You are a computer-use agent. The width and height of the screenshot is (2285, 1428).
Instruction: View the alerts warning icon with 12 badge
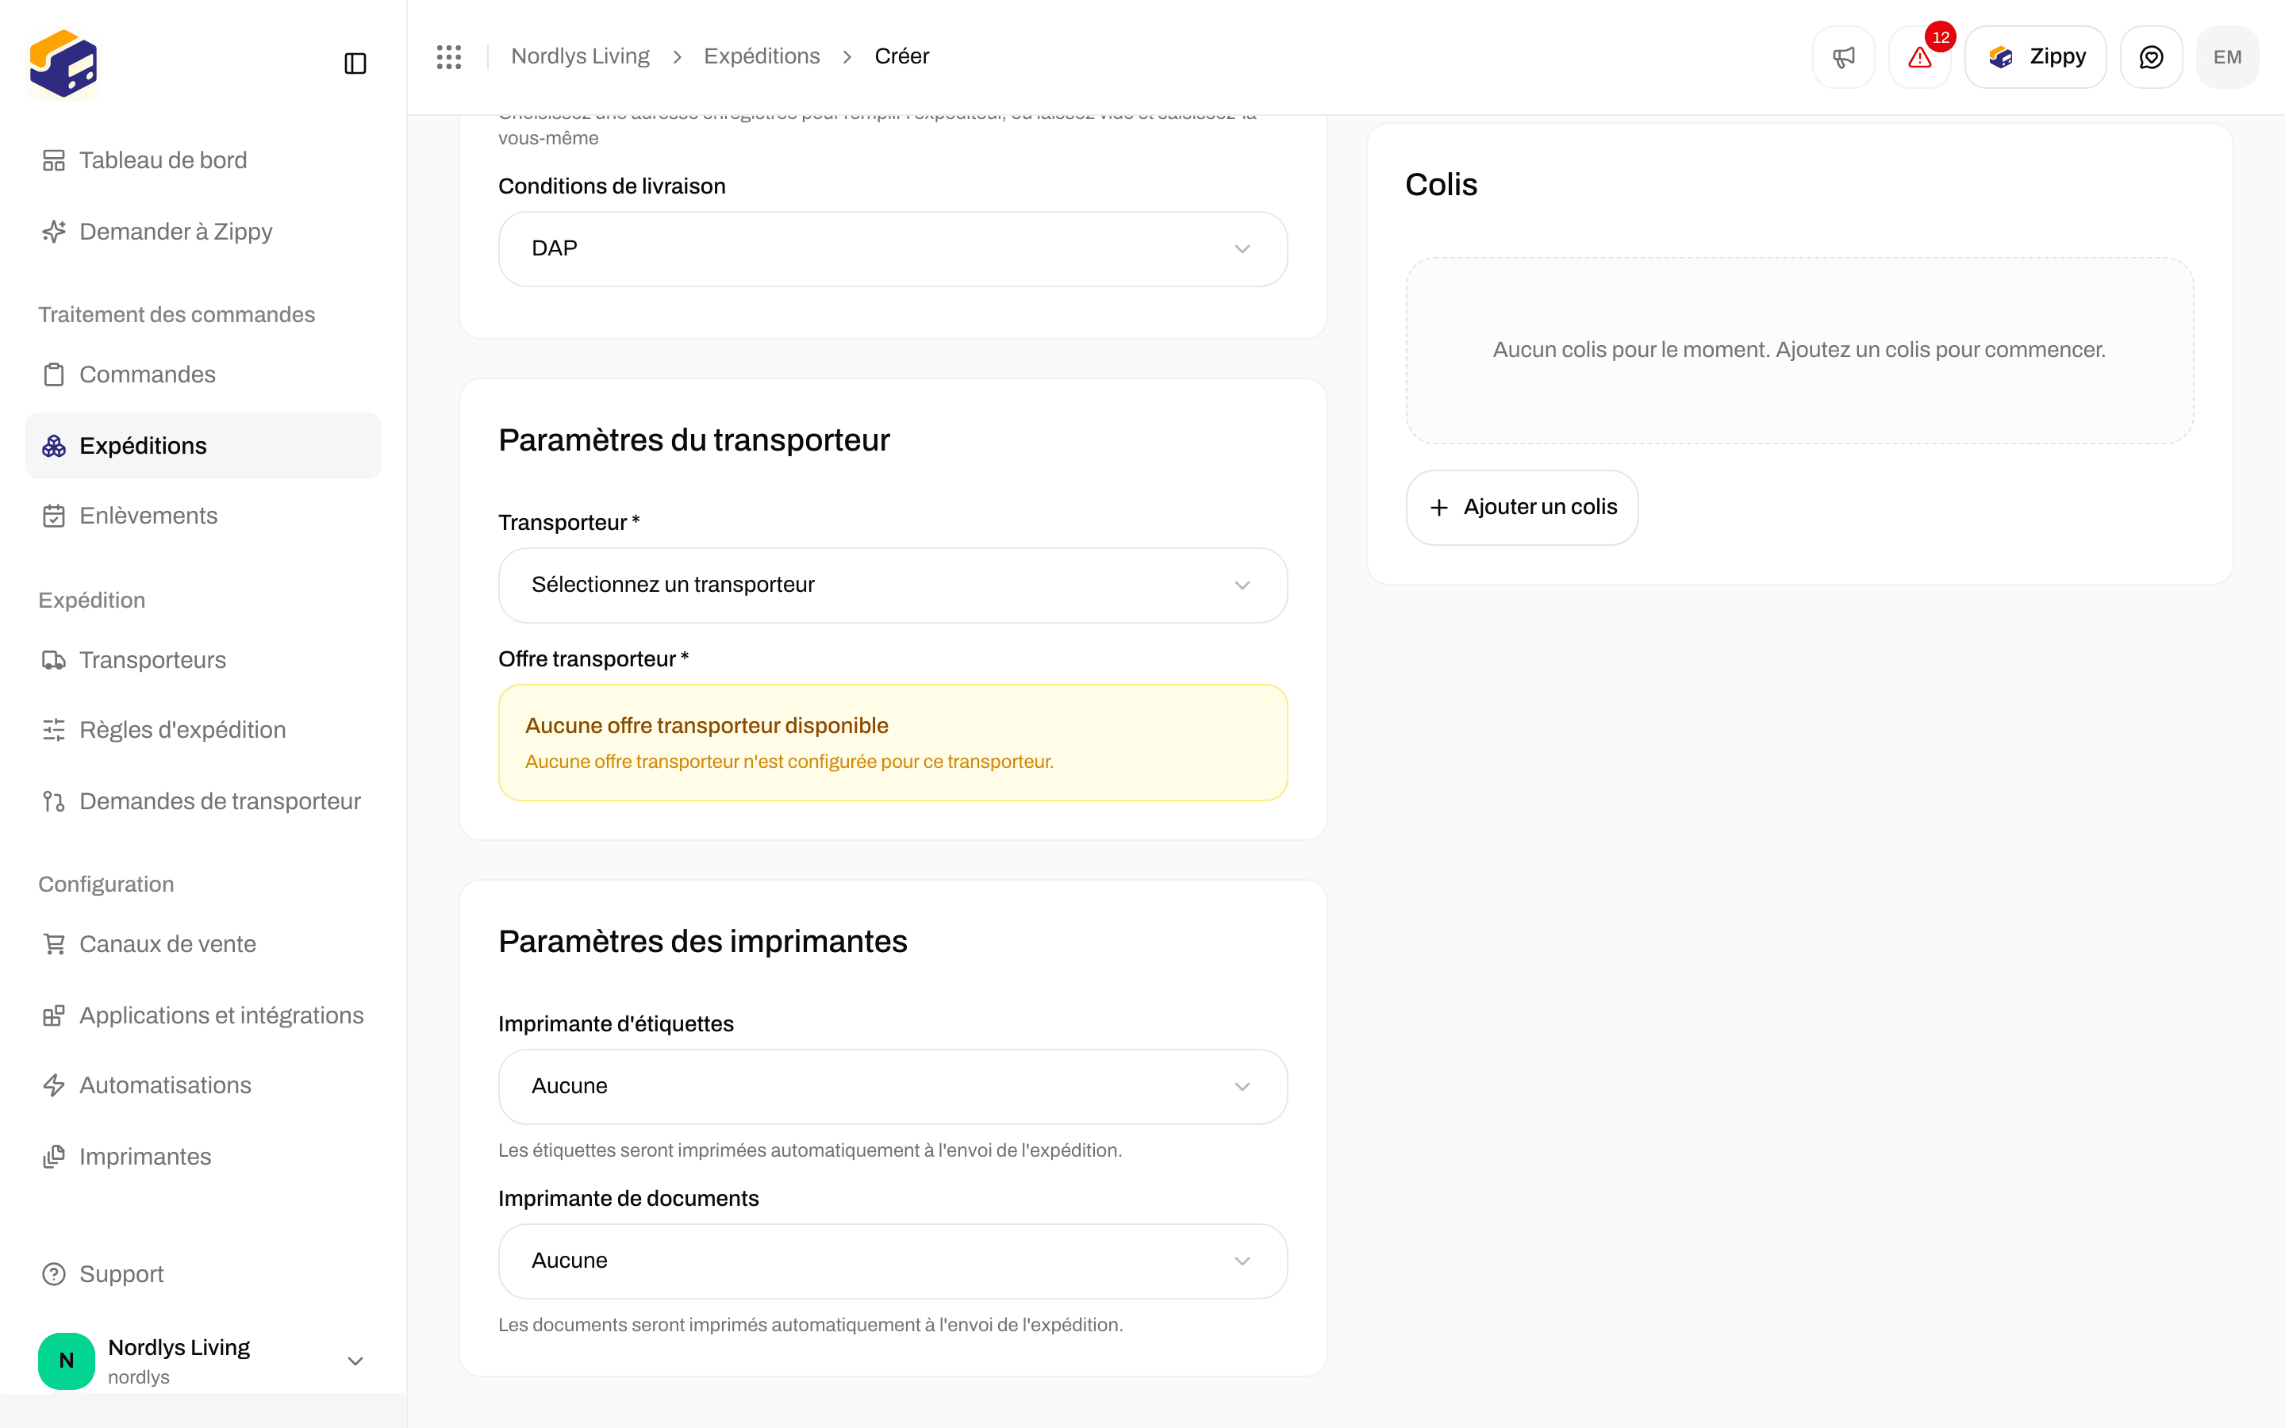pyautogui.click(x=1919, y=56)
